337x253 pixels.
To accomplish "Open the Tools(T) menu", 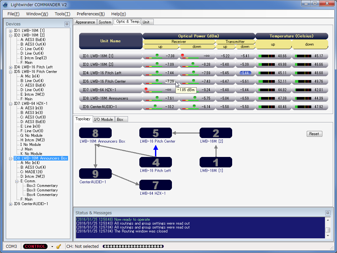I will tap(62, 14).
